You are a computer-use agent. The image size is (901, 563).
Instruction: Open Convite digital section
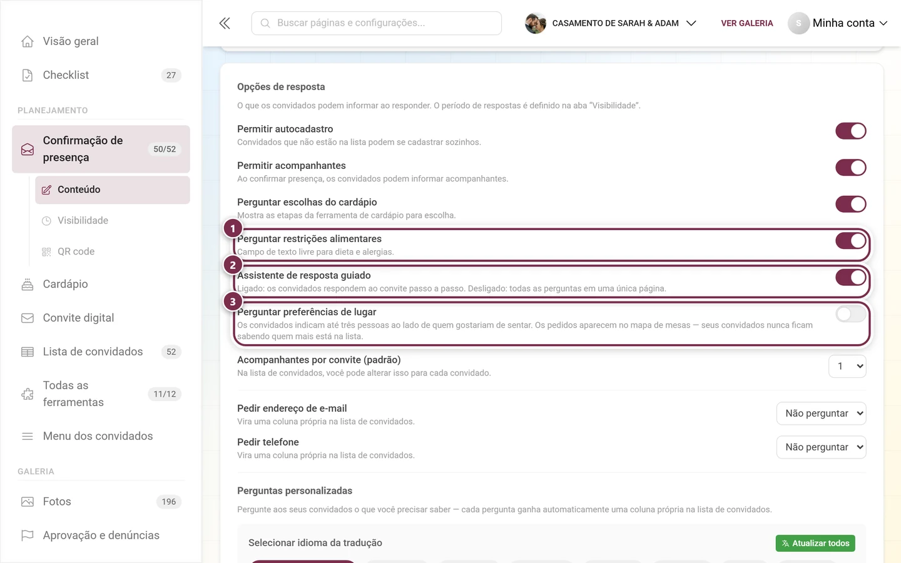point(101,318)
